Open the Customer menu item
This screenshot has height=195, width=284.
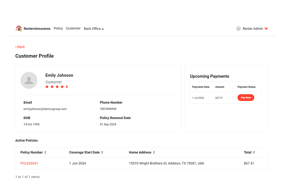click(73, 28)
